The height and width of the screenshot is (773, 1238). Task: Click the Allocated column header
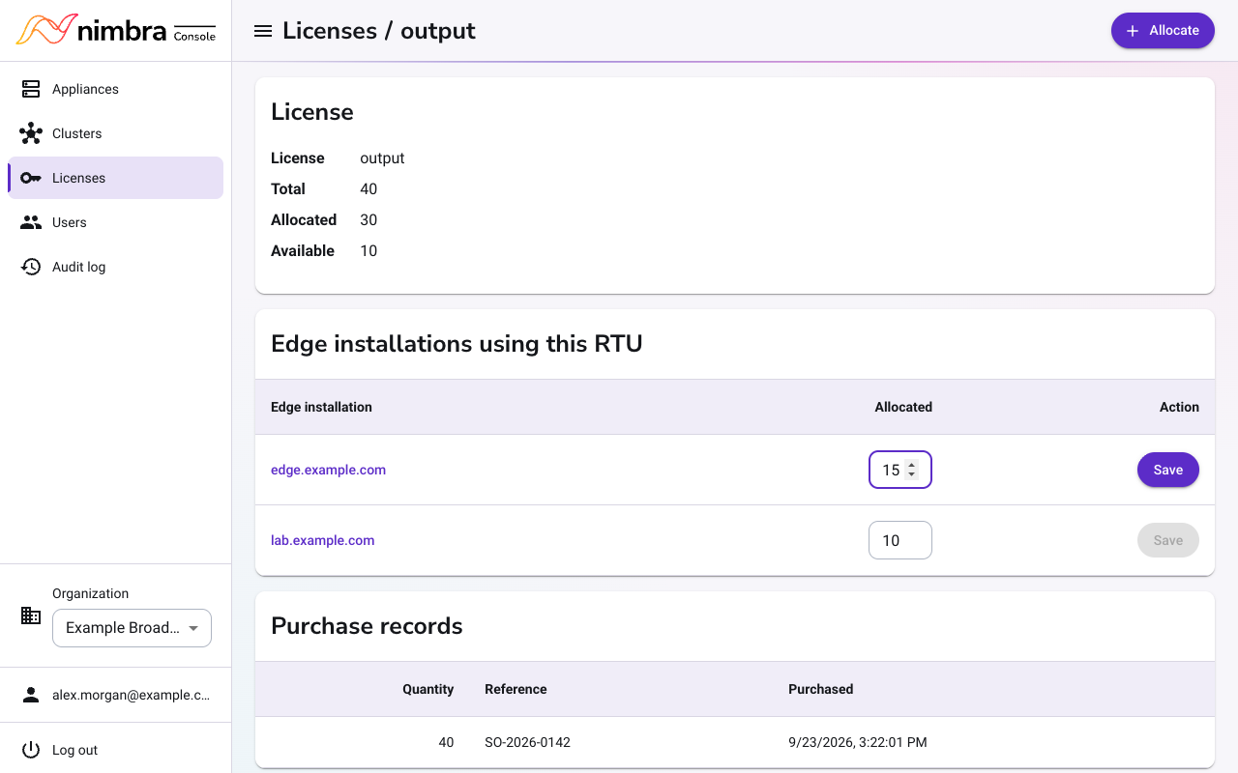pos(903,407)
